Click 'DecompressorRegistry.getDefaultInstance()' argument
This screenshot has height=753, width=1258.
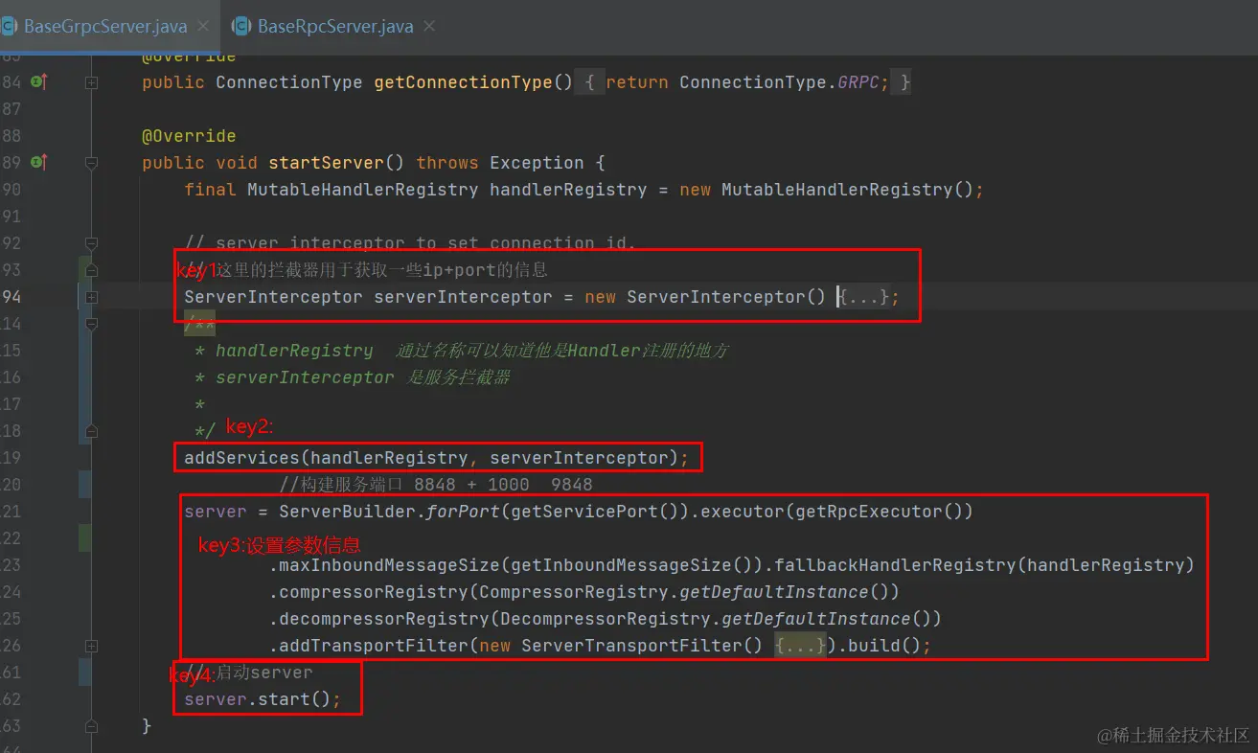click(716, 619)
